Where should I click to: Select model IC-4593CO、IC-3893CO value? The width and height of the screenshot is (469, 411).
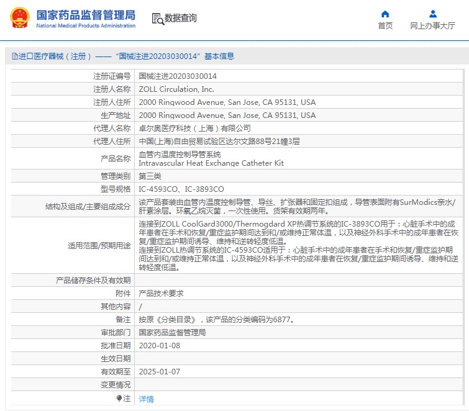pyautogui.click(x=181, y=189)
